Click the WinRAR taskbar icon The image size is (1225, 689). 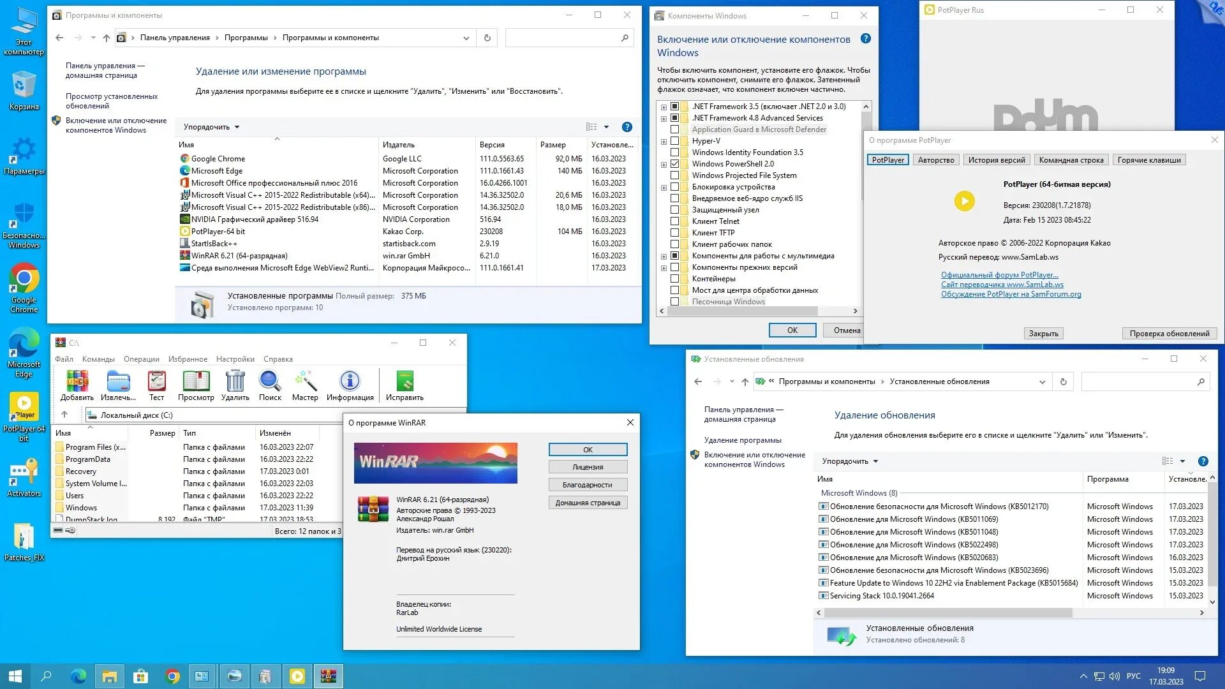coord(329,676)
